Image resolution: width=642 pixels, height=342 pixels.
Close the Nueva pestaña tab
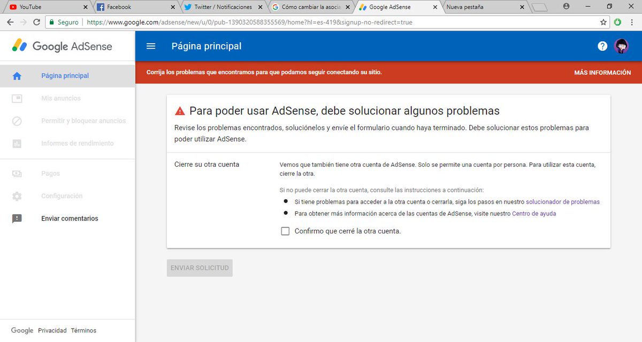(x=521, y=7)
